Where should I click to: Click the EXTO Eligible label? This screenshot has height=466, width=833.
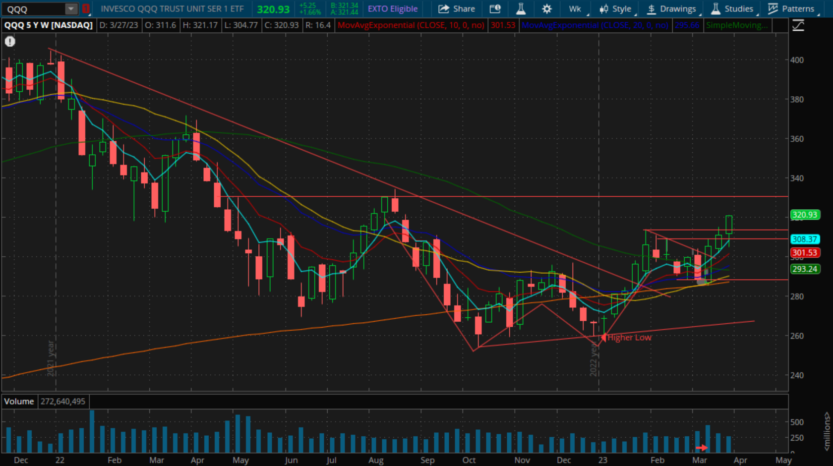393,9
